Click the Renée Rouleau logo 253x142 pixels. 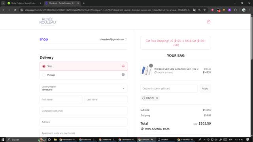pyautogui.click(x=48, y=21)
